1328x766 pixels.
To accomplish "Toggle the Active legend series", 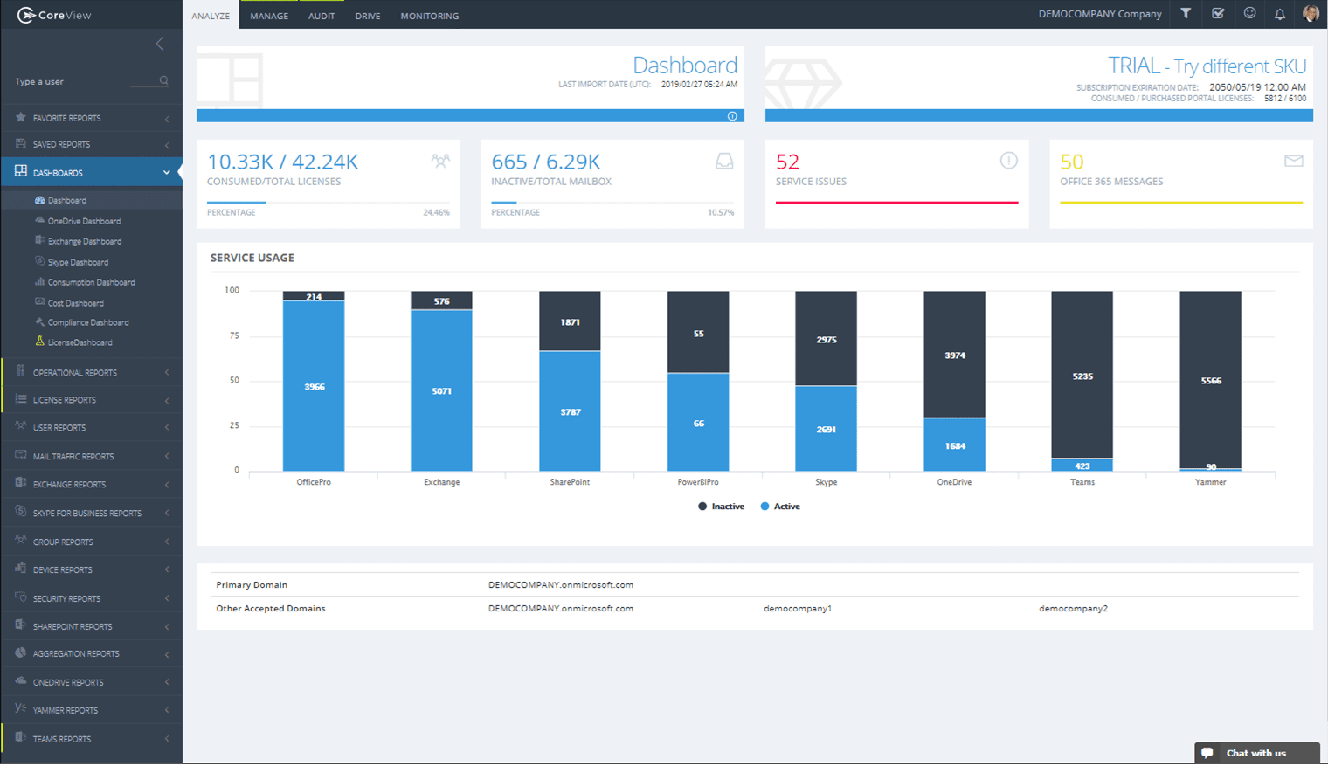I will [780, 507].
